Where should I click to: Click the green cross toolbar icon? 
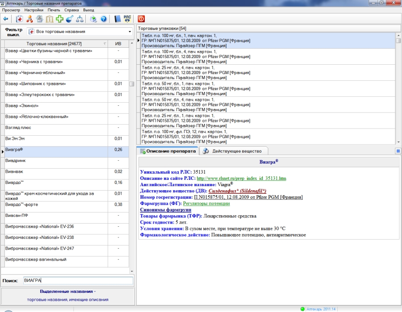(59, 19)
